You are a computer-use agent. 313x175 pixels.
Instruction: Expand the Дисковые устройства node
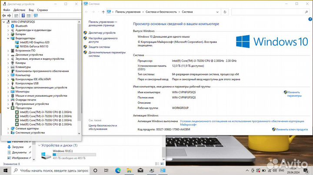coord(8,55)
